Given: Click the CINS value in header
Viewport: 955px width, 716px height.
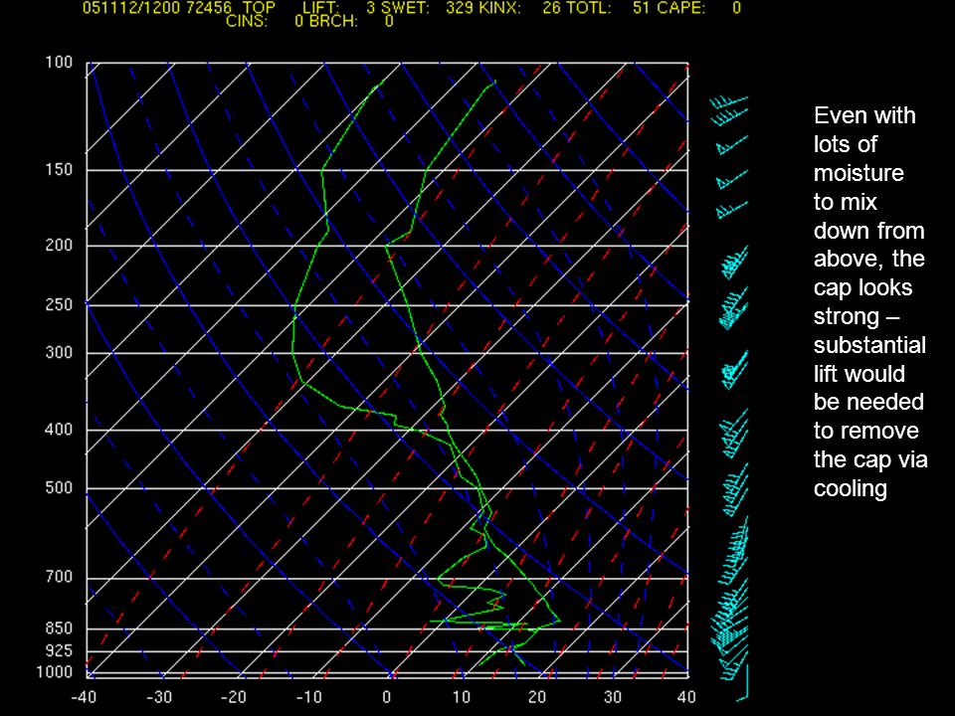Looking at the screenshot, I should click(x=299, y=21).
